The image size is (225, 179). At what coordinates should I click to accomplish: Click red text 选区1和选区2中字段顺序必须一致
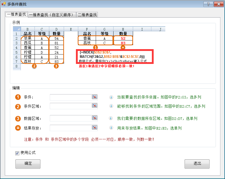coord(106,66)
